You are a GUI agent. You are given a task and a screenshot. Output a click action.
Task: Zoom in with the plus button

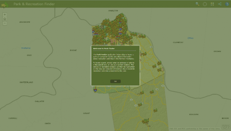(x=5, y=14)
